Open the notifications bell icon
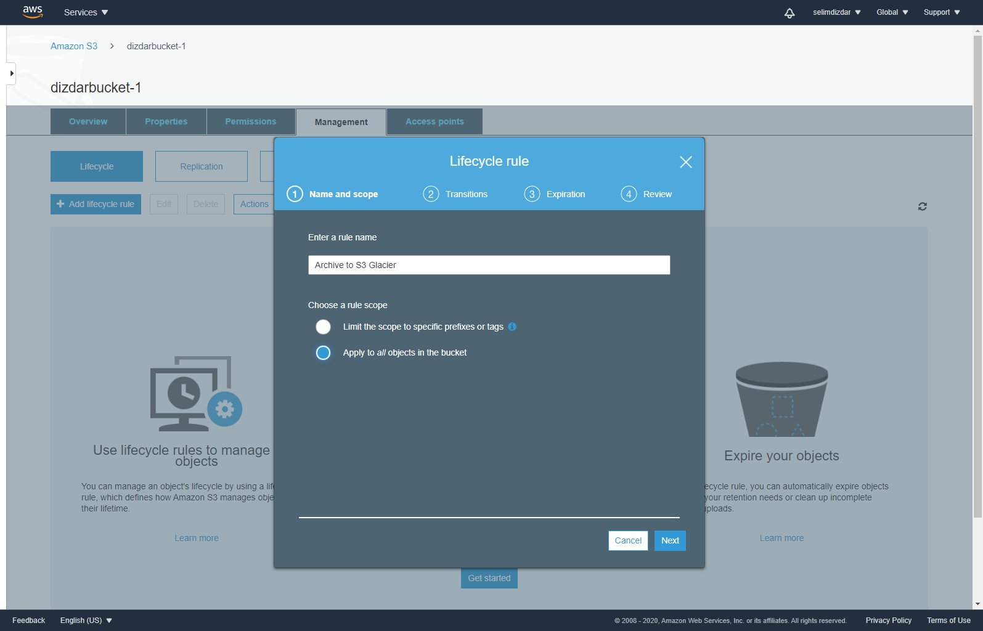Image resolution: width=983 pixels, height=631 pixels. point(789,13)
